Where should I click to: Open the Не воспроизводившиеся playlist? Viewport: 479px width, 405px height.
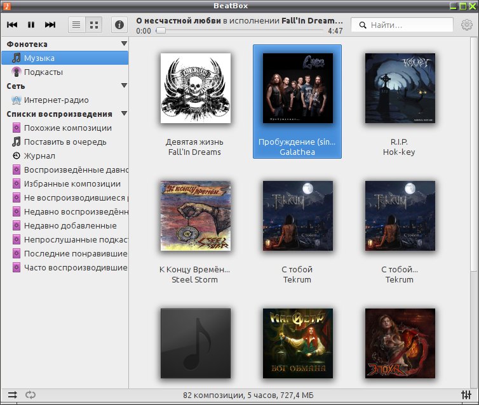(65, 198)
